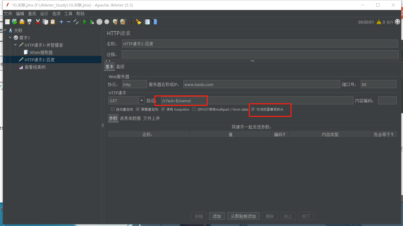The height and width of the screenshot is (226, 403).
Task: Select 查看结果树 in the tree
Action: tap(35, 67)
